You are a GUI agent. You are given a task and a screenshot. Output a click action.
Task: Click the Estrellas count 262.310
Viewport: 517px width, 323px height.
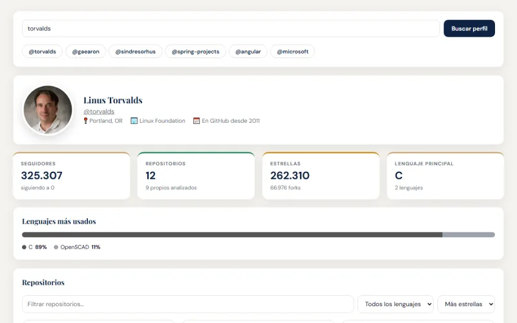pos(290,175)
